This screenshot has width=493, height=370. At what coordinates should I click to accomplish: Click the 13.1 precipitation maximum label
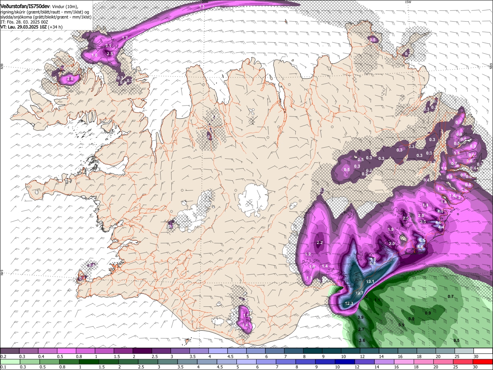(x=370, y=282)
